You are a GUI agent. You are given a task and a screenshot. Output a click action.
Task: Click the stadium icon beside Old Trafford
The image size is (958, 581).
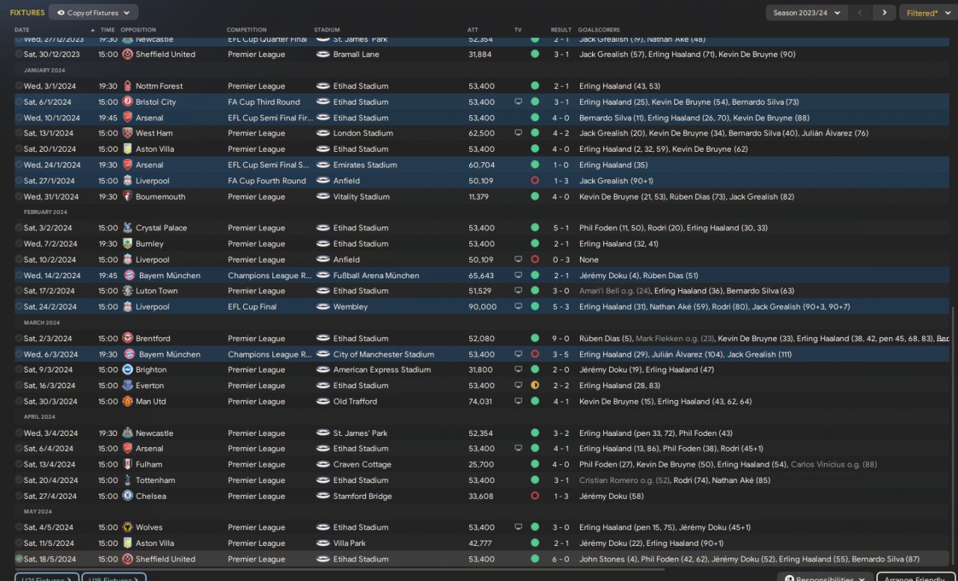[x=323, y=402]
